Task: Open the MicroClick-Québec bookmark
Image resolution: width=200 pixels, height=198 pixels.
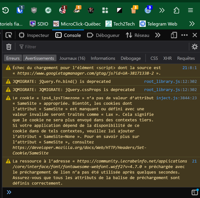Action: [x=77, y=24]
